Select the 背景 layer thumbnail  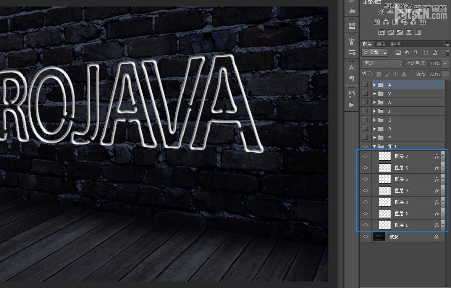tap(379, 236)
